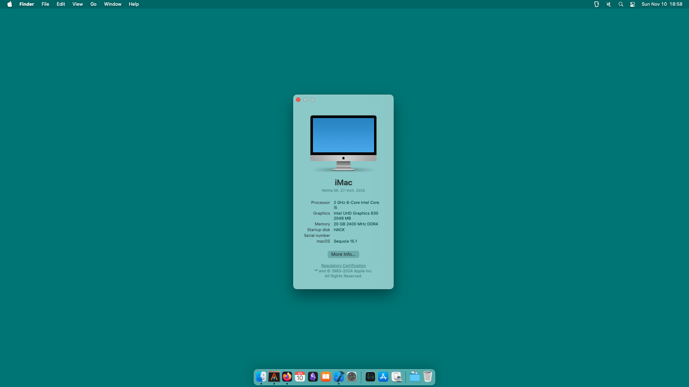
Task: Open the Apple menu
Action: (10, 4)
